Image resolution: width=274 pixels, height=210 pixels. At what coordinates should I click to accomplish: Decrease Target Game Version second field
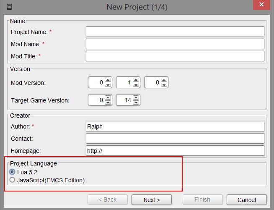(x=136, y=102)
